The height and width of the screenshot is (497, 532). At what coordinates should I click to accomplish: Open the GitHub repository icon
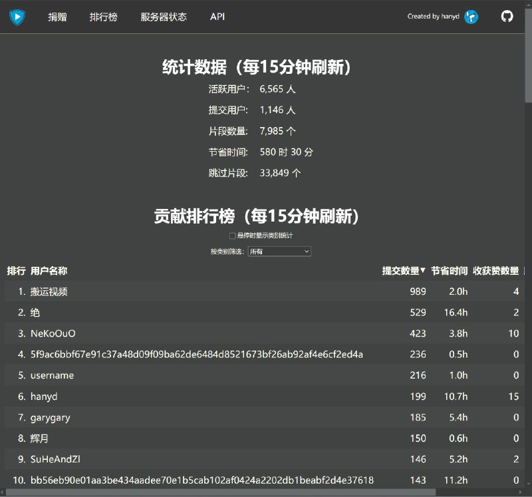(x=507, y=17)
